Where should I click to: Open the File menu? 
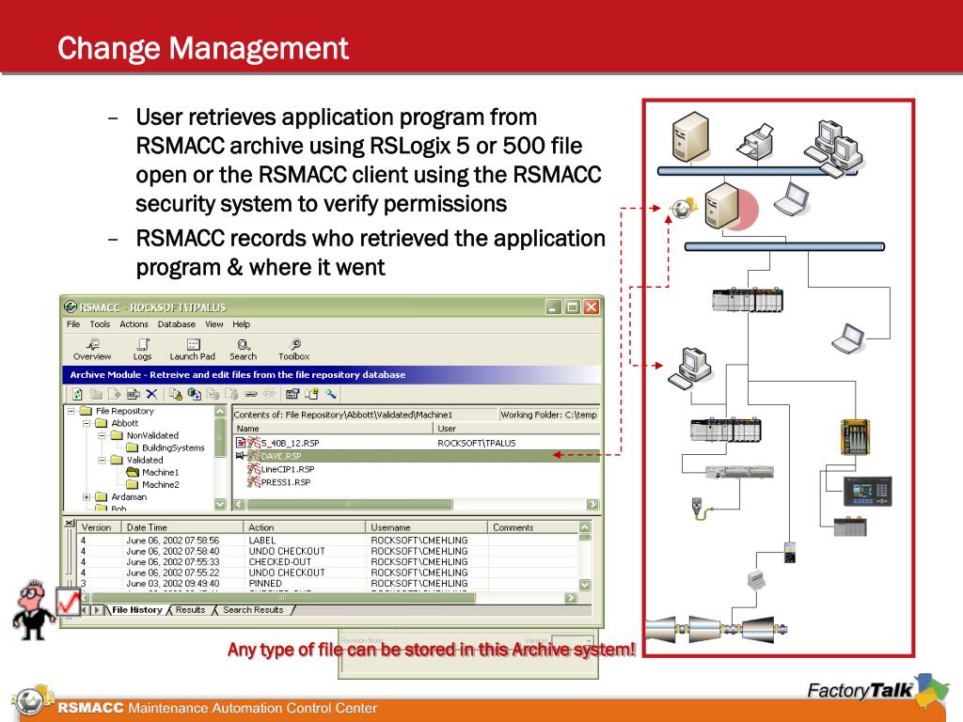[x=73, y=324]
